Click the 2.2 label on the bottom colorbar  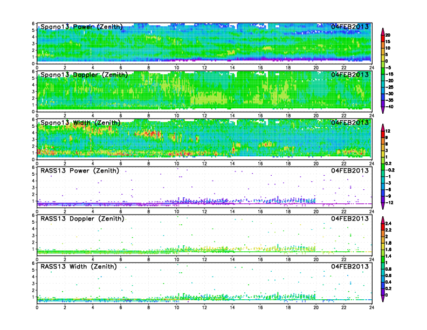coord(388,230)
